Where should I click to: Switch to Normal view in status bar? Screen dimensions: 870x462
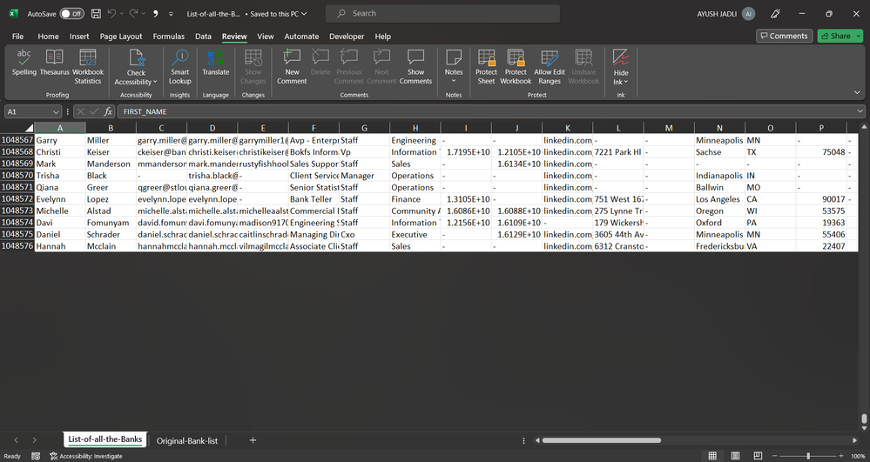pyautogui.click(x=712, y=456)
